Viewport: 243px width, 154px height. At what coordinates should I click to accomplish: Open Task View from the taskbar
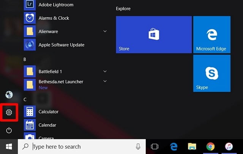click(x=155, y=146)
